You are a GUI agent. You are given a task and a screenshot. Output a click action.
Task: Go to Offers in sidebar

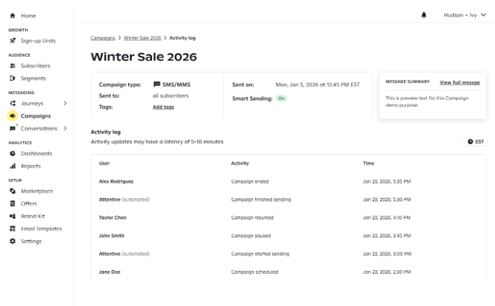pos(29,204)
